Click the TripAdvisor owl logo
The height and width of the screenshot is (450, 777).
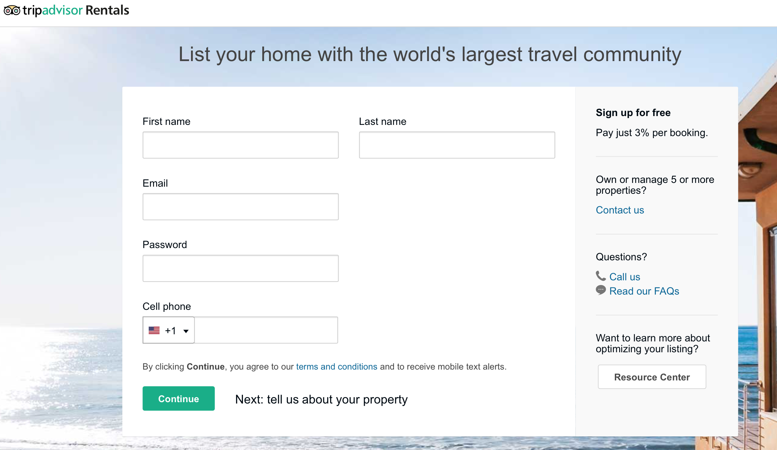pos(11,10)
